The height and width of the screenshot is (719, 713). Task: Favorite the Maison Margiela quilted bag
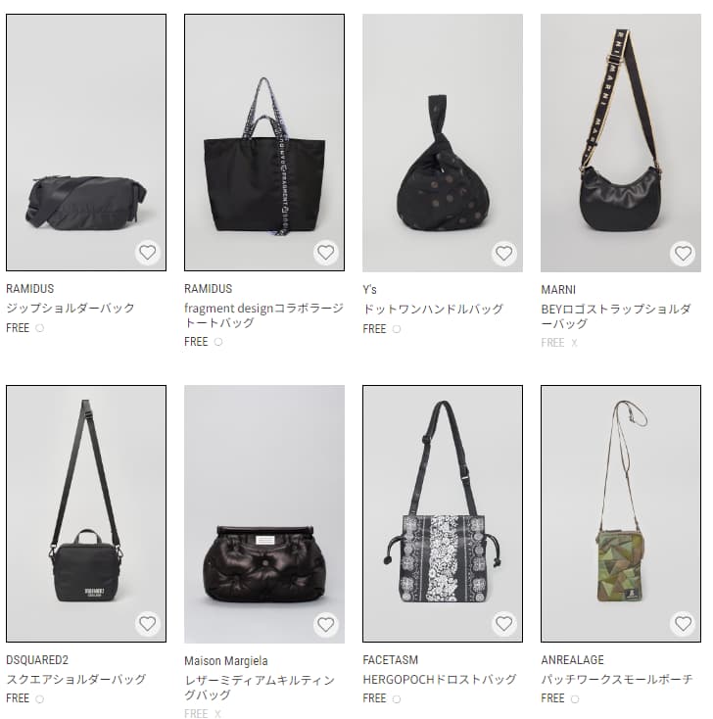pos(325,625)
